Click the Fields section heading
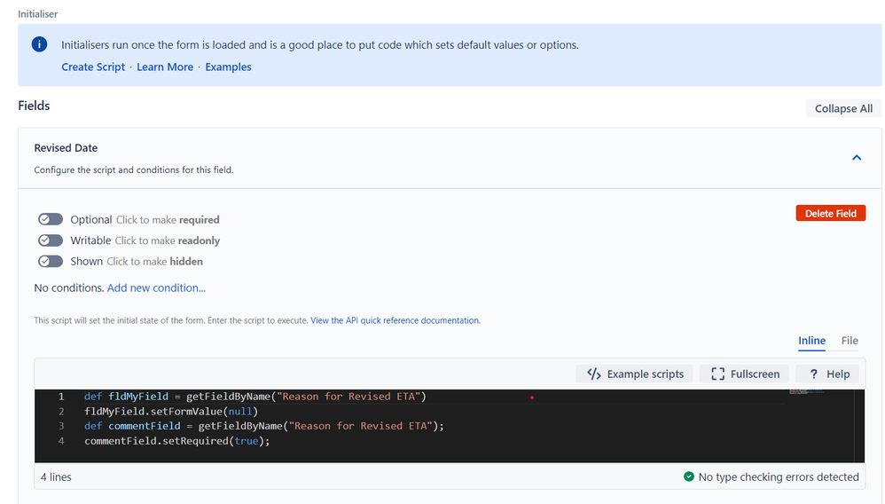The image size is (885, 504). 34,106
